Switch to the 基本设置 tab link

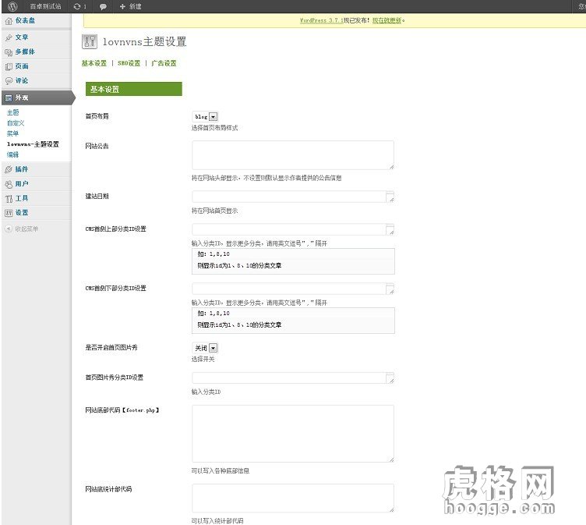(x=94, y=63)
